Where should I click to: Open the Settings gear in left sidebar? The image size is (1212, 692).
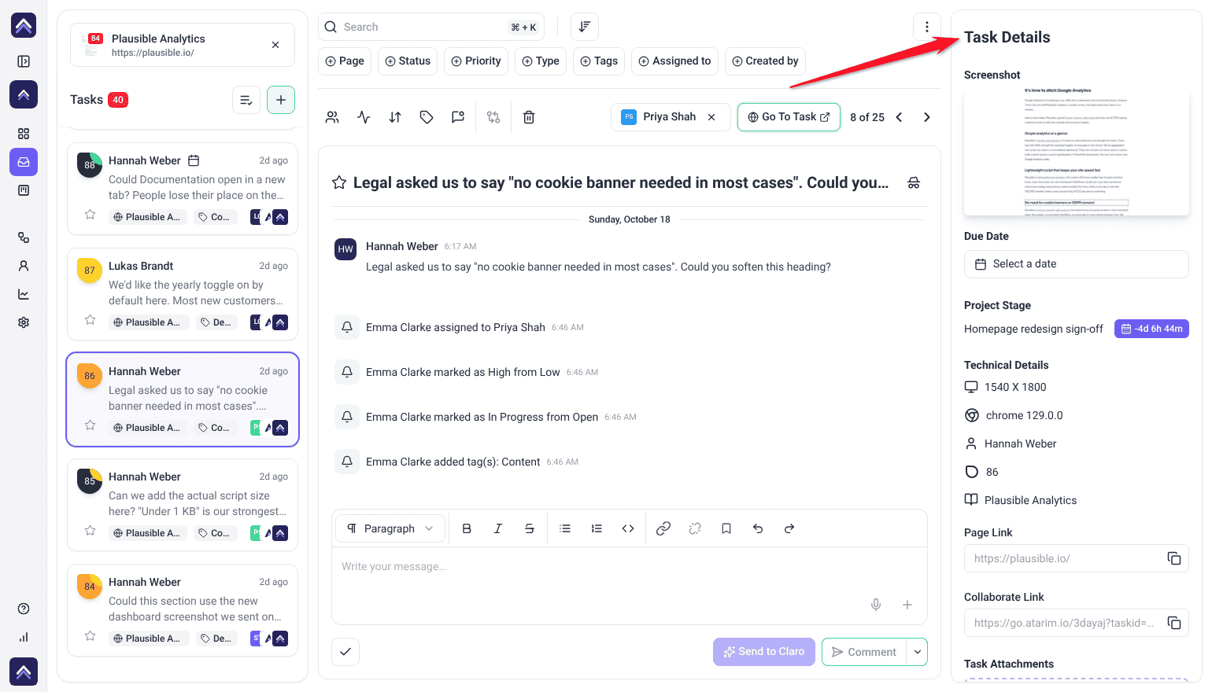24,322
